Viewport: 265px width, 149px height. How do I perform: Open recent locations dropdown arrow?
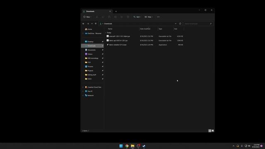92,24
